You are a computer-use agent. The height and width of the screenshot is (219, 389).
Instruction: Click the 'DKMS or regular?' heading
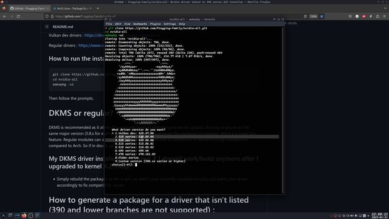81,113
